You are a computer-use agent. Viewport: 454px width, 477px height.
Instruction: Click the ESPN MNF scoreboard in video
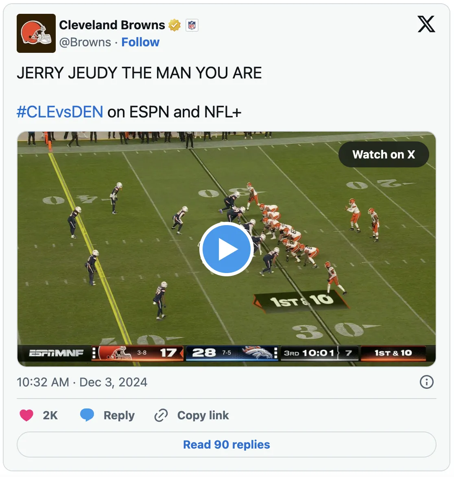227,353
